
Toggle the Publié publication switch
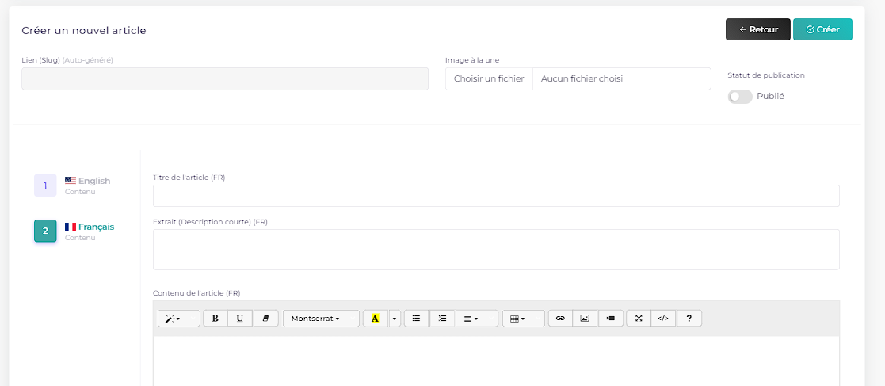click(x=740, y=97)
